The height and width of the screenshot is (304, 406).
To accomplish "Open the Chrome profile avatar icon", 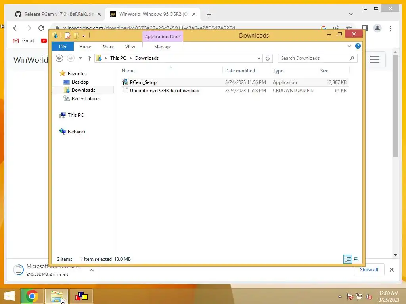I will click(377, 28).
